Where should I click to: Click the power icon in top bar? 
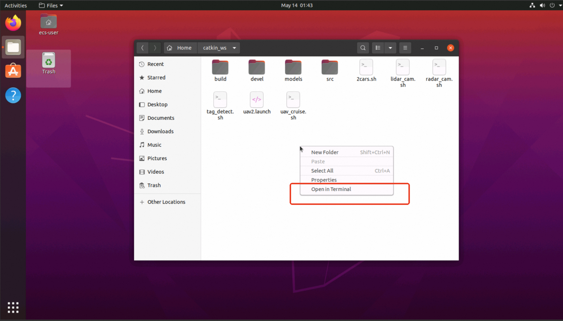pyautogui.click(x=552, y=6)
